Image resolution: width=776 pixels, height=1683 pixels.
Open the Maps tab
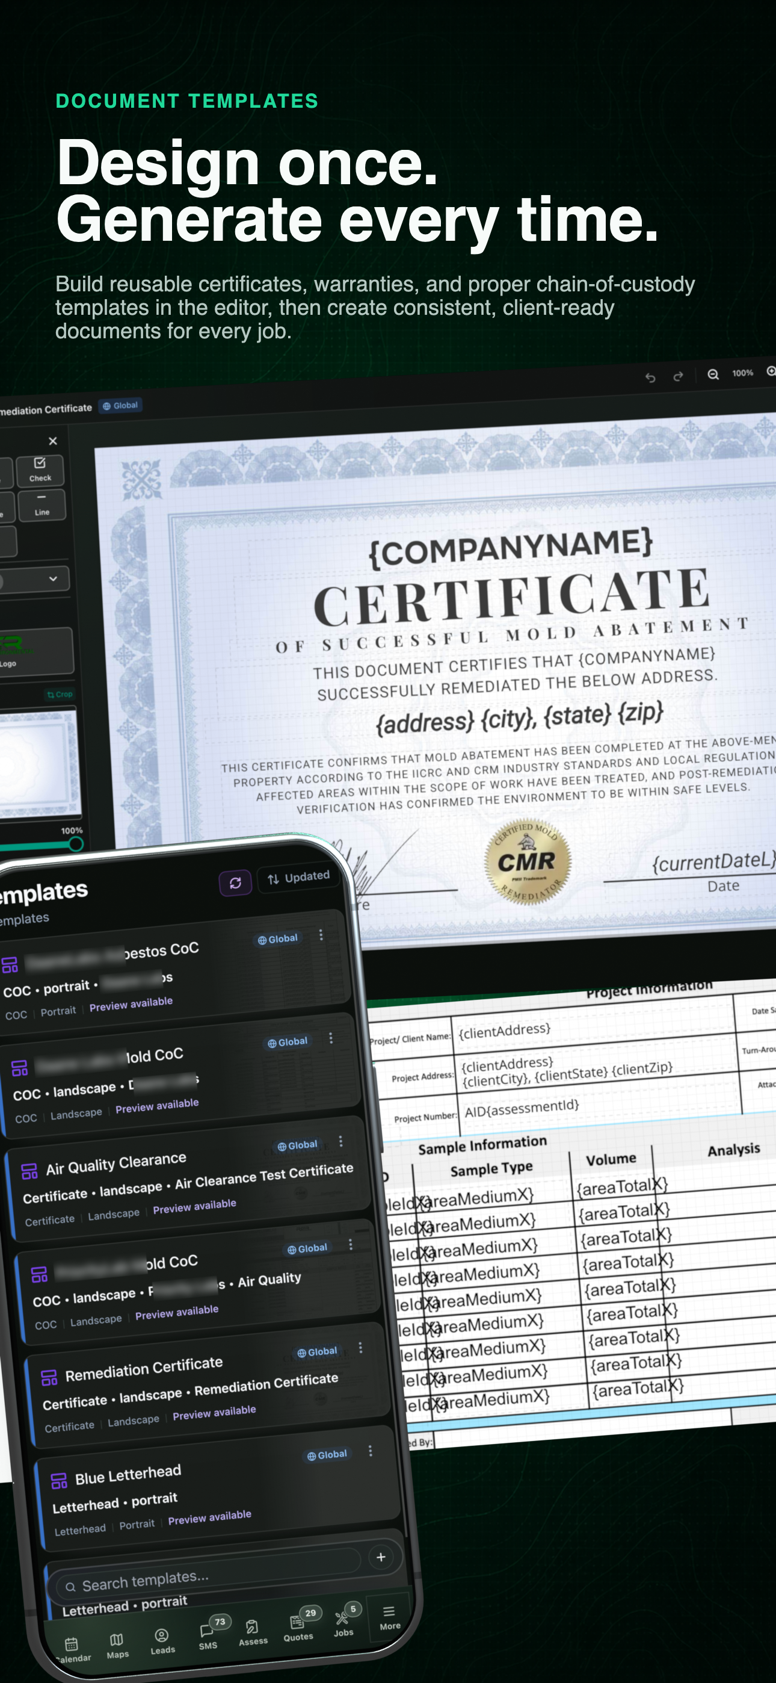pos(117,1646)
